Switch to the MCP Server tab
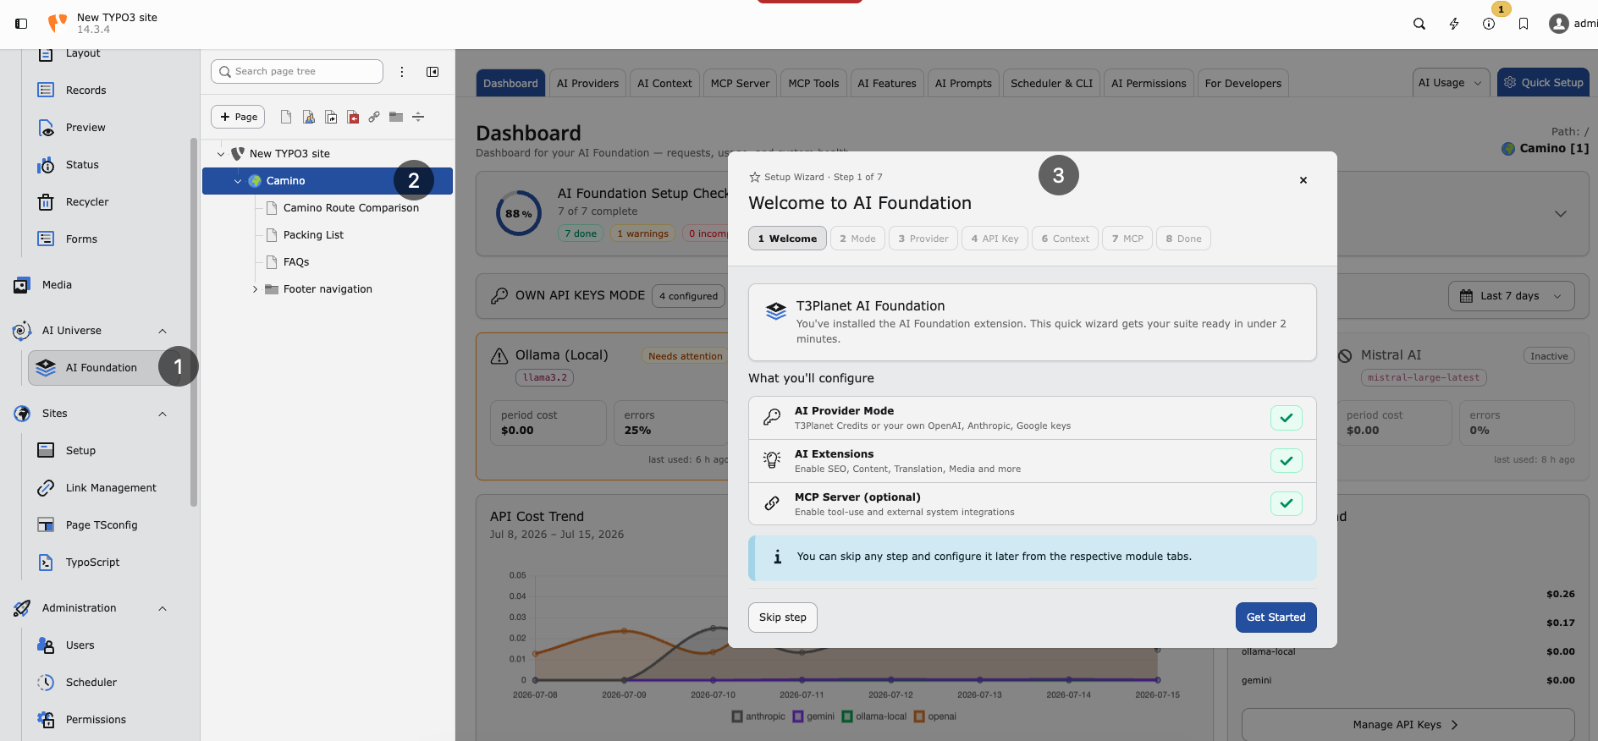Screen dimensions: 1598x741 [740, 83]
